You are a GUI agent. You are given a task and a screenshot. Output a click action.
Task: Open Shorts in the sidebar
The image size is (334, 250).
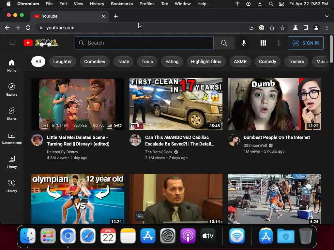click(12, 114)
